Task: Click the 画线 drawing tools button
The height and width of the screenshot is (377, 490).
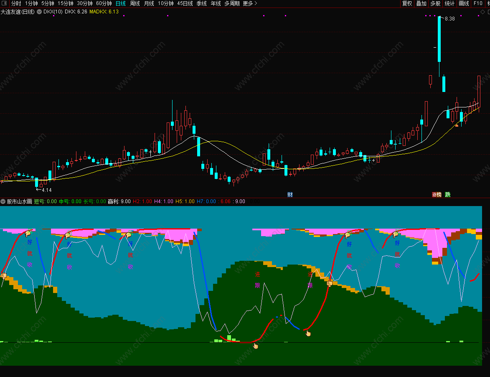Action: coord(464,3)
